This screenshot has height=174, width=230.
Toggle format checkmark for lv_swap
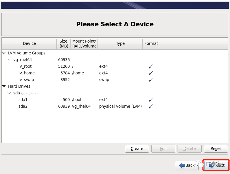coord(151,80)
